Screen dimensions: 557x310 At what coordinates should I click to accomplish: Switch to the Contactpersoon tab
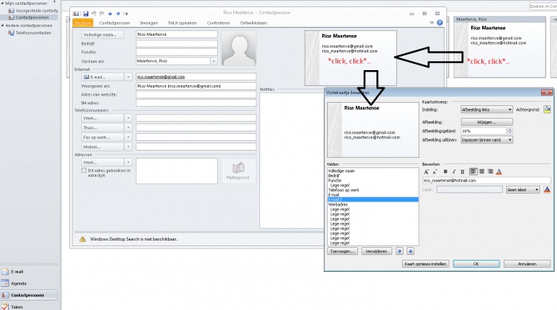(x=115, y=23)
